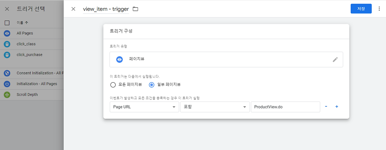
Task: Remove condition with the minus button
Action: point(326,107)
